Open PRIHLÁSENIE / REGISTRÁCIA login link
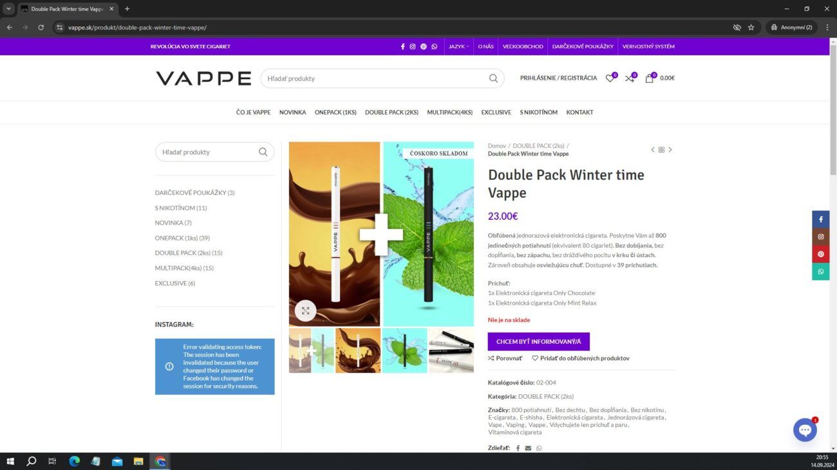Screen dimensions: 837x470 coord(558,78)
